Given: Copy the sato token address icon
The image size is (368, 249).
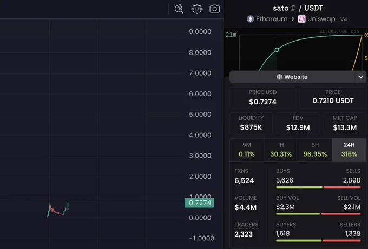Looking at the screenshot, I should coord(293,8).
